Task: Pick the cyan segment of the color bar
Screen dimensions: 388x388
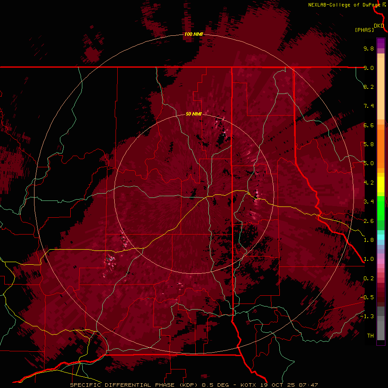Action: [x=381, y=237]
